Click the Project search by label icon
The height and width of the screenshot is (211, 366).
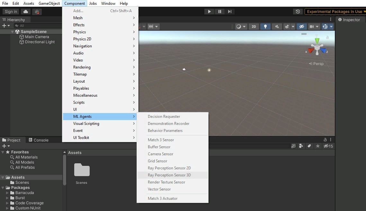309,146
